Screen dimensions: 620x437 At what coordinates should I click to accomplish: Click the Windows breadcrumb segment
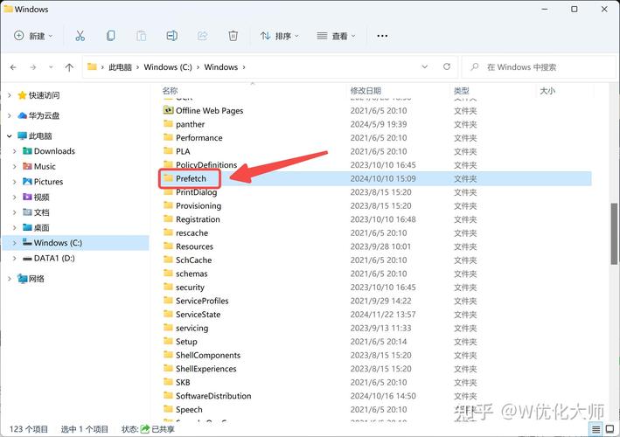[x=221, y=67]
